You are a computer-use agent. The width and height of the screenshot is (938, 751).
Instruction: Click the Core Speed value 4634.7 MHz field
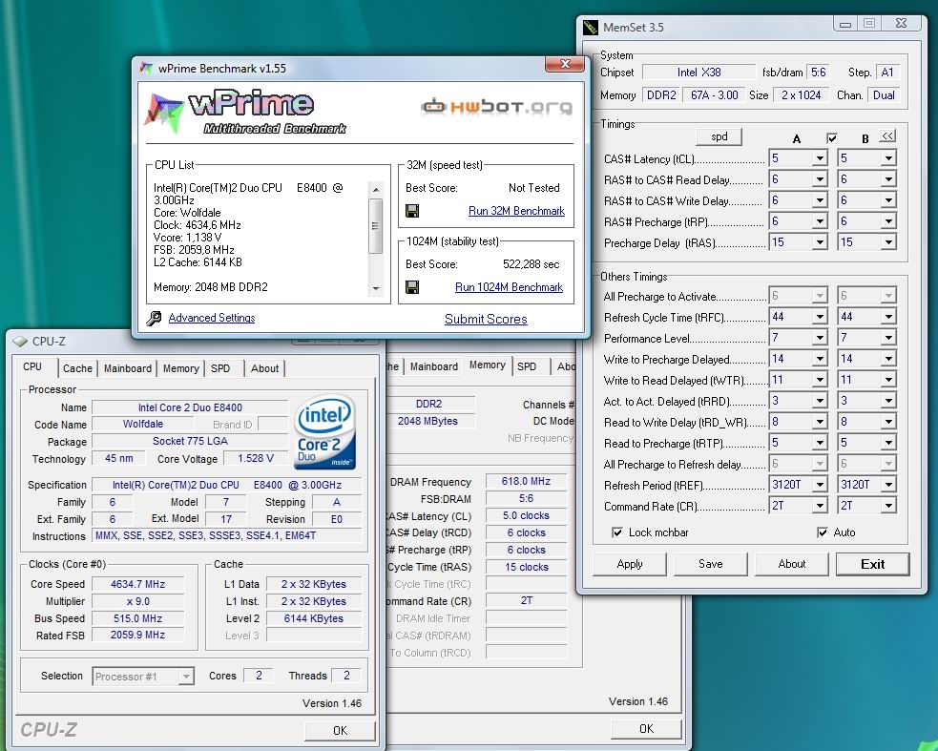pyautogui.click(x=137, y=584)
